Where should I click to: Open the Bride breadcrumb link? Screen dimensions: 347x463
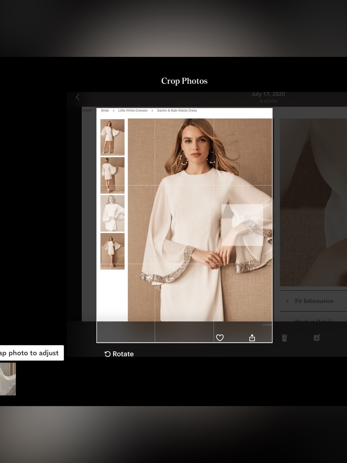pos(105,110)
